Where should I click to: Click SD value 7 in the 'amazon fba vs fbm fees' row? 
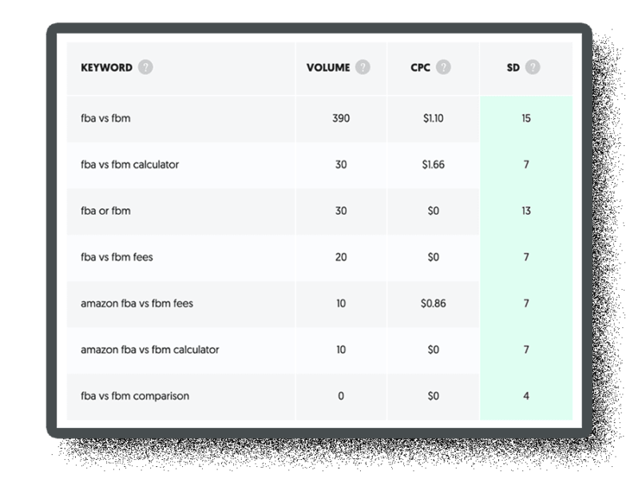[x=526, y=303]
